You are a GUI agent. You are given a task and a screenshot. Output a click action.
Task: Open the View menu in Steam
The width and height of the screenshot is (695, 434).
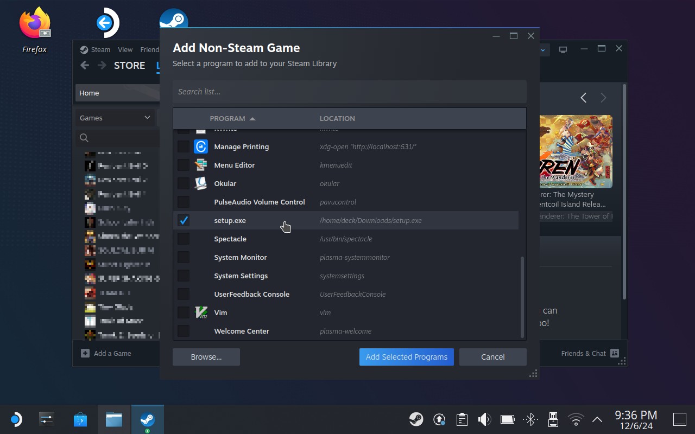(125, 49)
